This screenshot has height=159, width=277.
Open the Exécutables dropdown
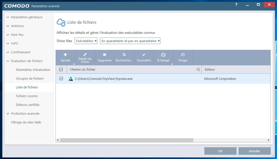click(x=86, y=41)
